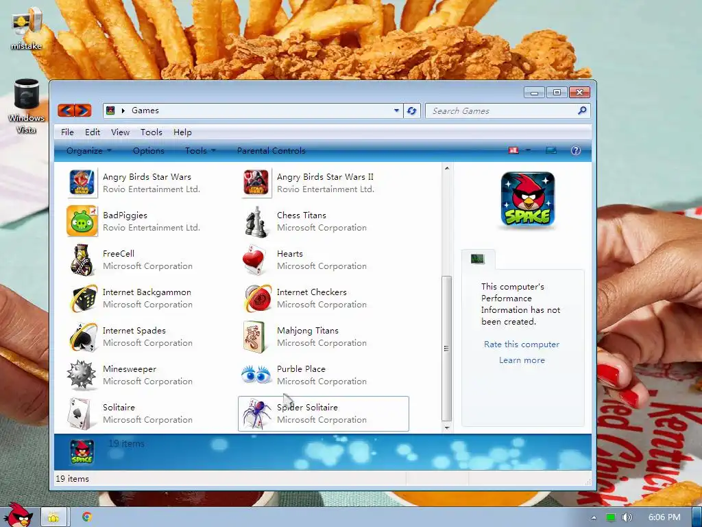Viewport: 702px width, 527px height.
Task: Toggle the preview pane icon
Action: [x=550, y=150]
